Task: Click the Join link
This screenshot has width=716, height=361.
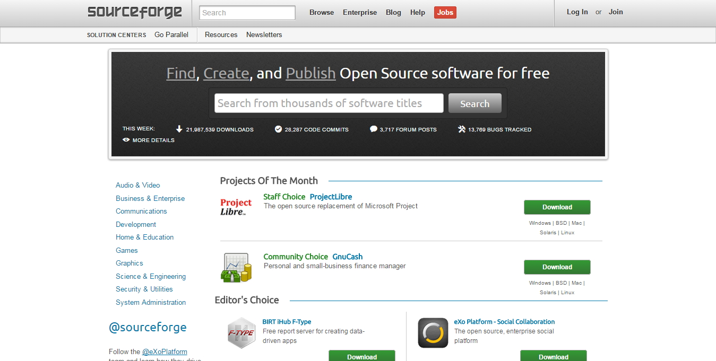Action: pos(616,12)
